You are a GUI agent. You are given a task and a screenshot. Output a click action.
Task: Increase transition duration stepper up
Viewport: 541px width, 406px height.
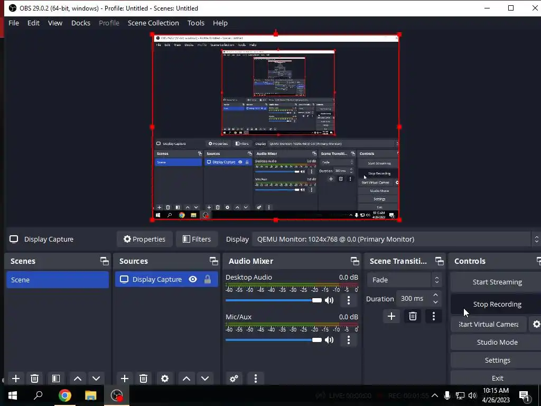click(x=435, y=295)
